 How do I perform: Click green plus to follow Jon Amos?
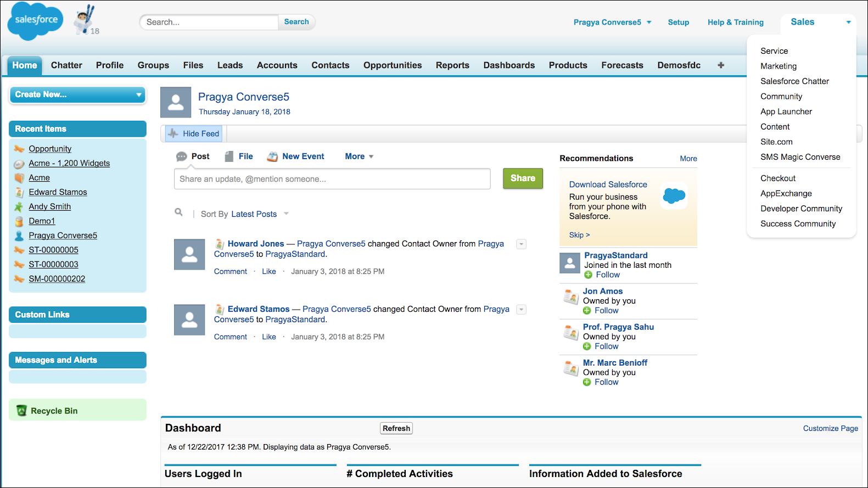coord(587,311)
